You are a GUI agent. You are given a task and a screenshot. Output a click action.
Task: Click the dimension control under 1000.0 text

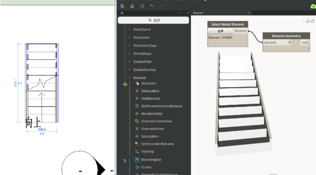(x=42, y=134)
